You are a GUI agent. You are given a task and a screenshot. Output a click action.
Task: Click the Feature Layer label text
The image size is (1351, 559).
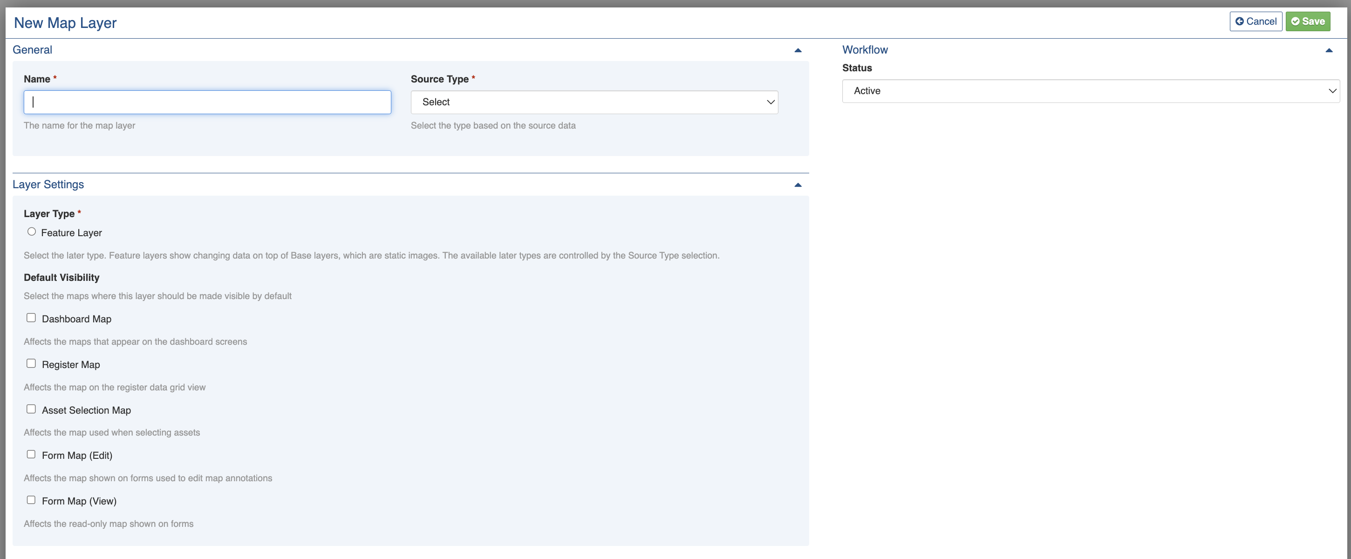[x=71, y=233]
